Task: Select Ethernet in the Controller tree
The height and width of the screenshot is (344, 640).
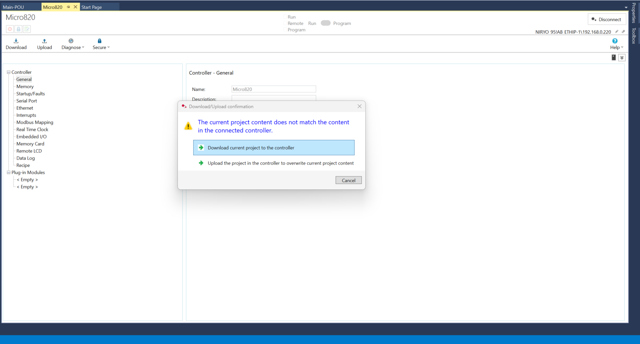Action: [x=25, y=108]
